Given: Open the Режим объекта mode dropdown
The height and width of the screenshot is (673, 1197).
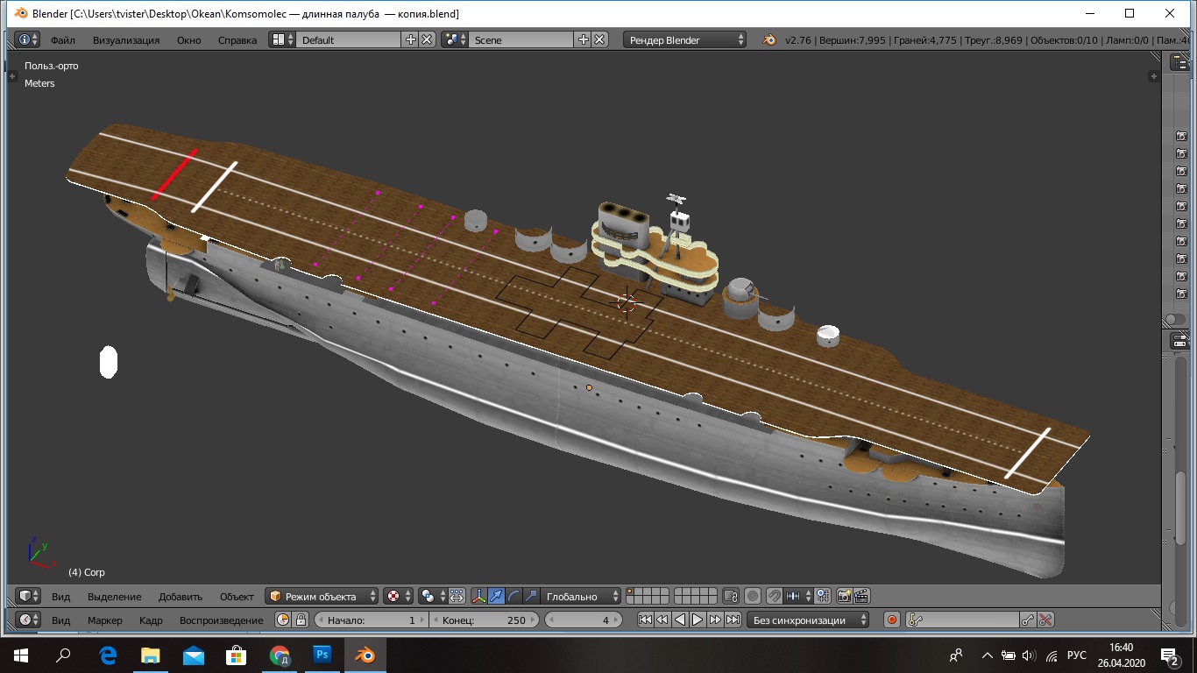Looking at the screenshot, I should [322, 596].
